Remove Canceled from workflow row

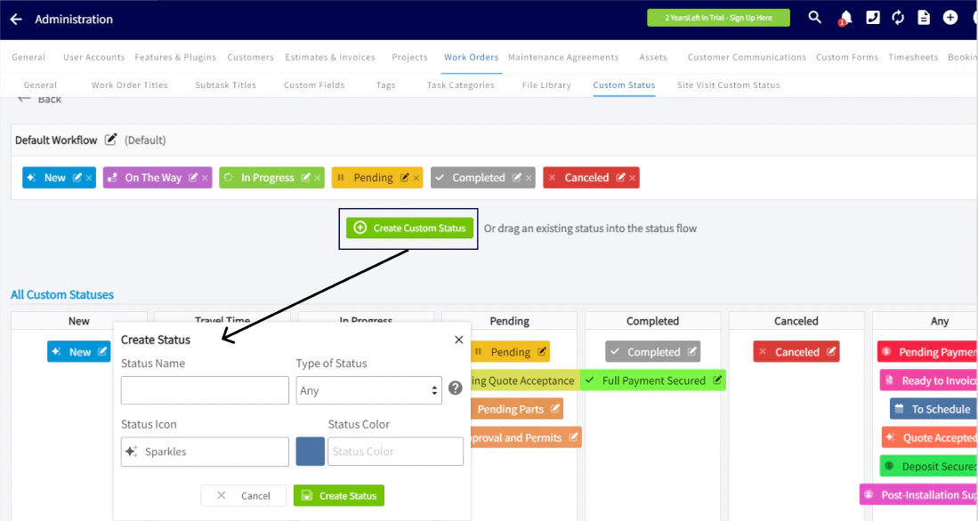pos(633,178)
